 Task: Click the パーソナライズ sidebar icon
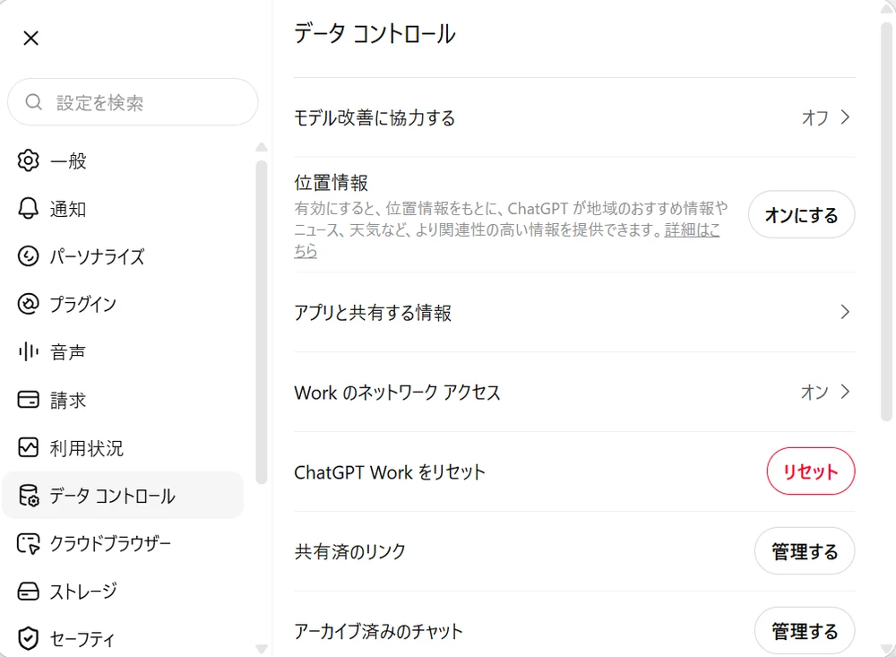tap(28, 256)
